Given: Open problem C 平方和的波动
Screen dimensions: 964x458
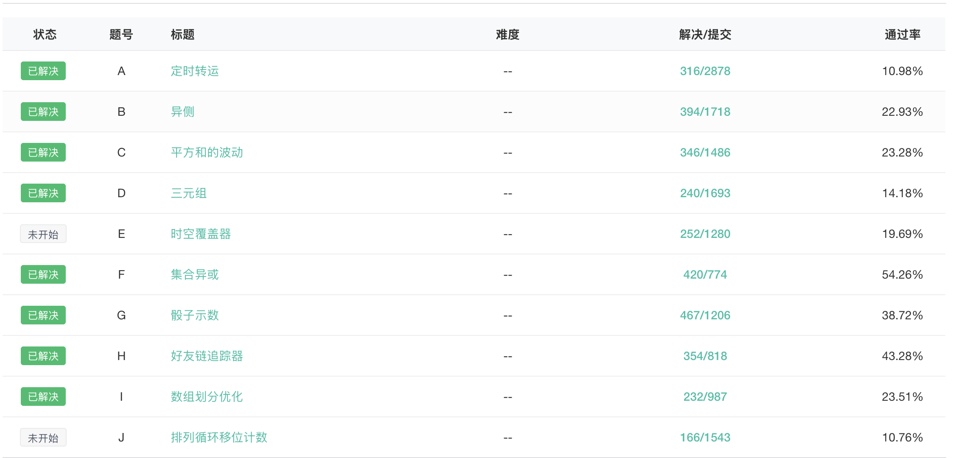Looking at the screenshot, I should [x=207, y=152].
